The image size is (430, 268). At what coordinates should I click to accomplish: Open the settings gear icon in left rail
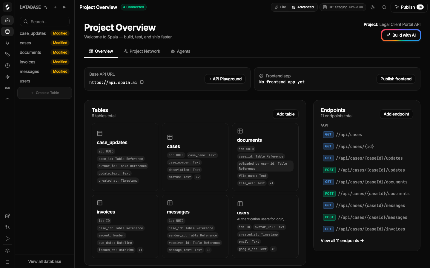[7, 251]
